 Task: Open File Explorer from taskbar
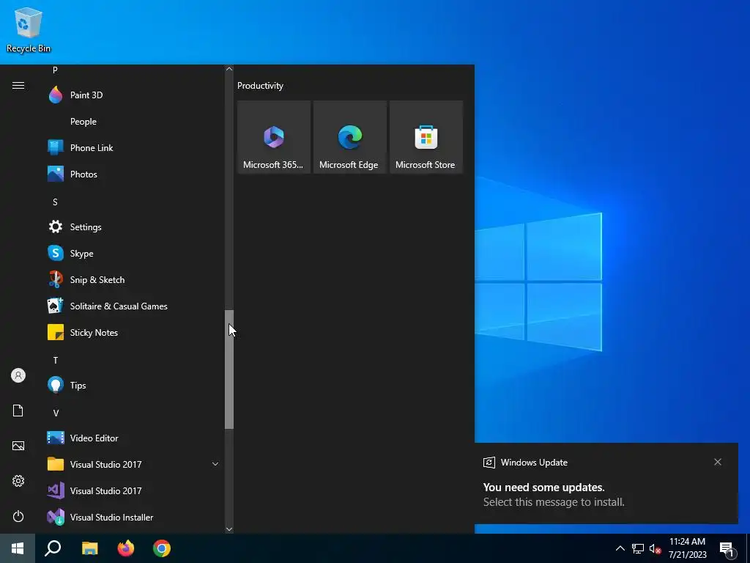point(89,548)
